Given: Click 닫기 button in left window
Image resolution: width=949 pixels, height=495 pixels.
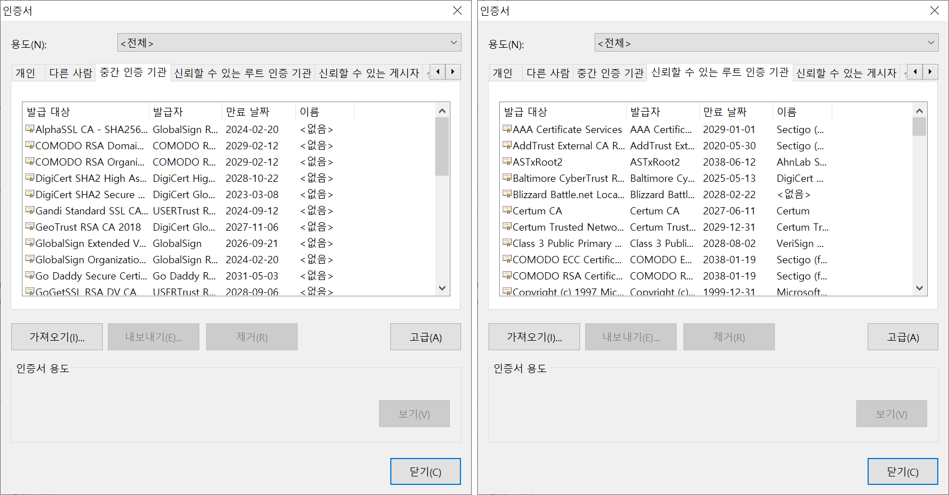Looking at the screenshot, I should (426, 471).
